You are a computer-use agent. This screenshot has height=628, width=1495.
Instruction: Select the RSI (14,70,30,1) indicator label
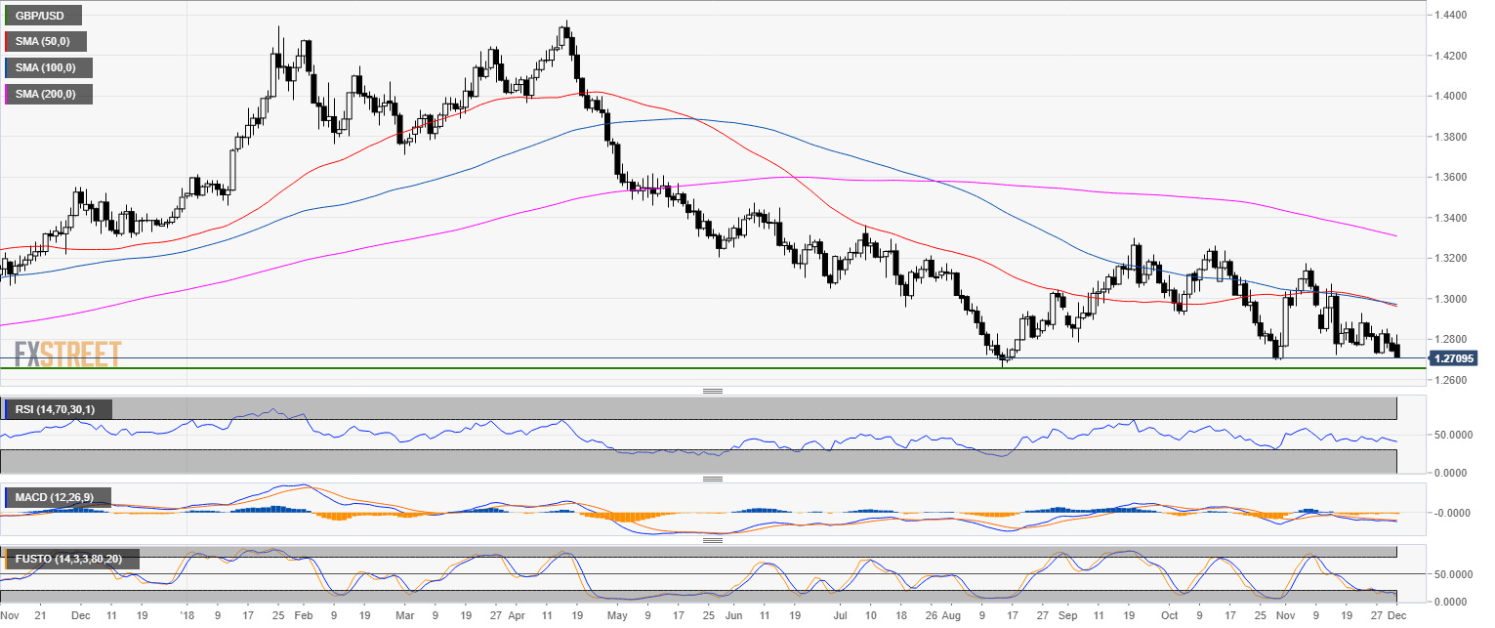pyautogui.click(x=59, y=409)
